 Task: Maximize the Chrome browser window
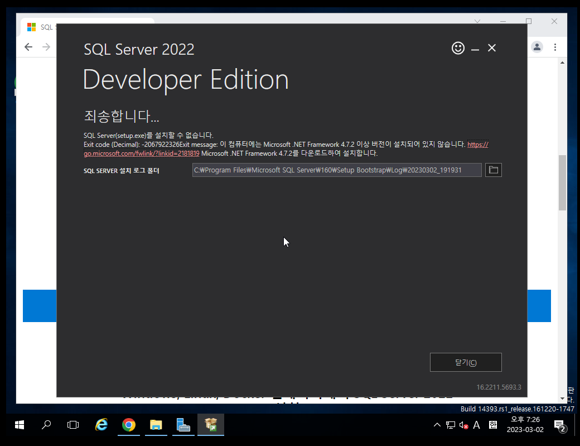[529, 21]
